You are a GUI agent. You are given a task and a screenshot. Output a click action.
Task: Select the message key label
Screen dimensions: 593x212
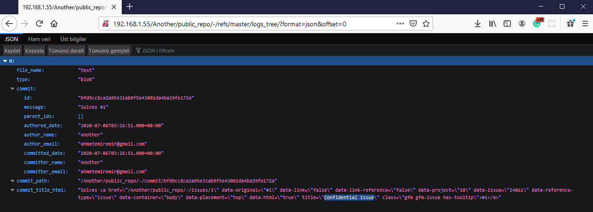point(35,107)
